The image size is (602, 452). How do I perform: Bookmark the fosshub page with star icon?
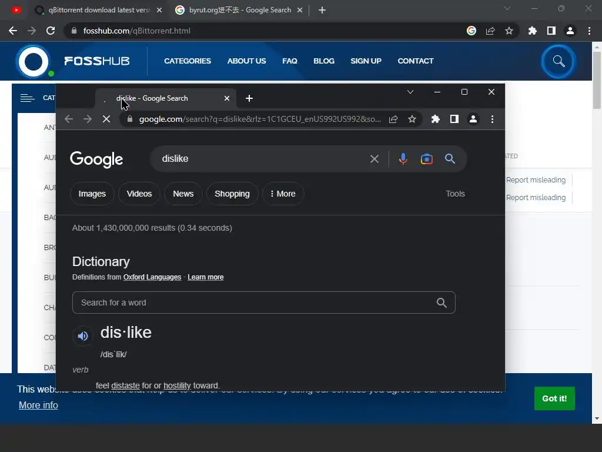click(509, 31)
